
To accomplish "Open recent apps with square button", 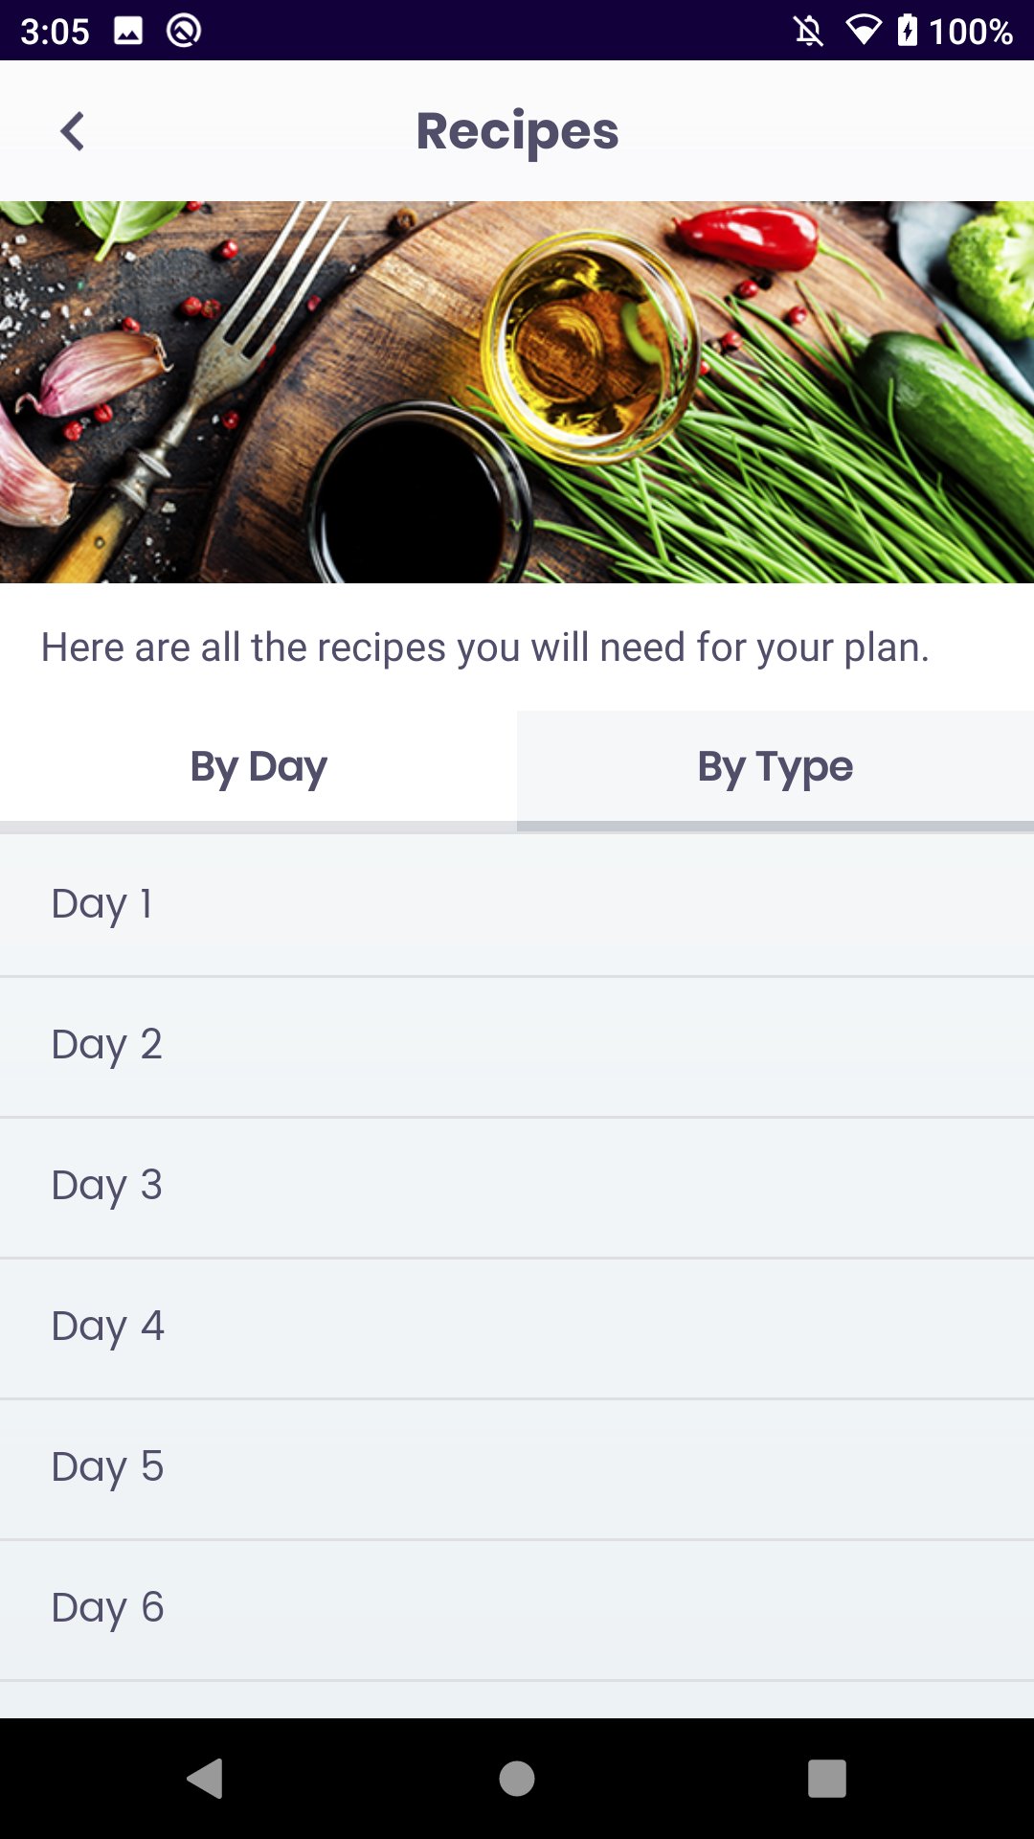I will click(x=827, y=1779).
